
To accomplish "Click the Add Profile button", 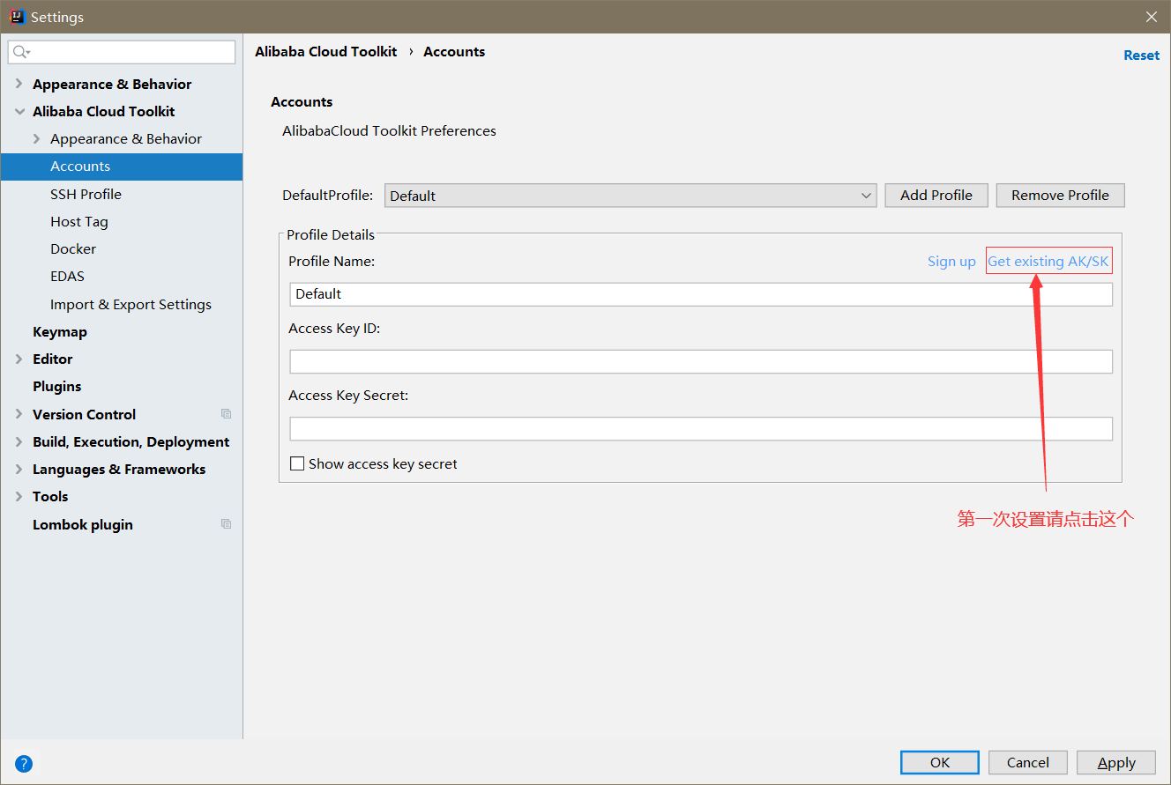I will [x=936, y=196].
